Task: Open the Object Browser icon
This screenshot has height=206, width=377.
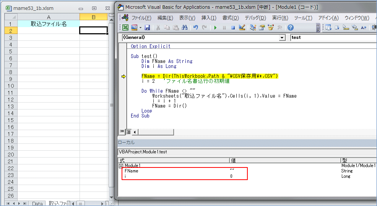Action: click(271, 27)
